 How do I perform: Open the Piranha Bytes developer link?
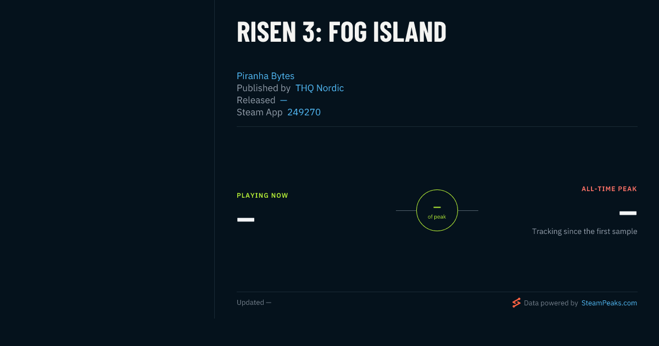pyautogui.click(x=265, y=76)
